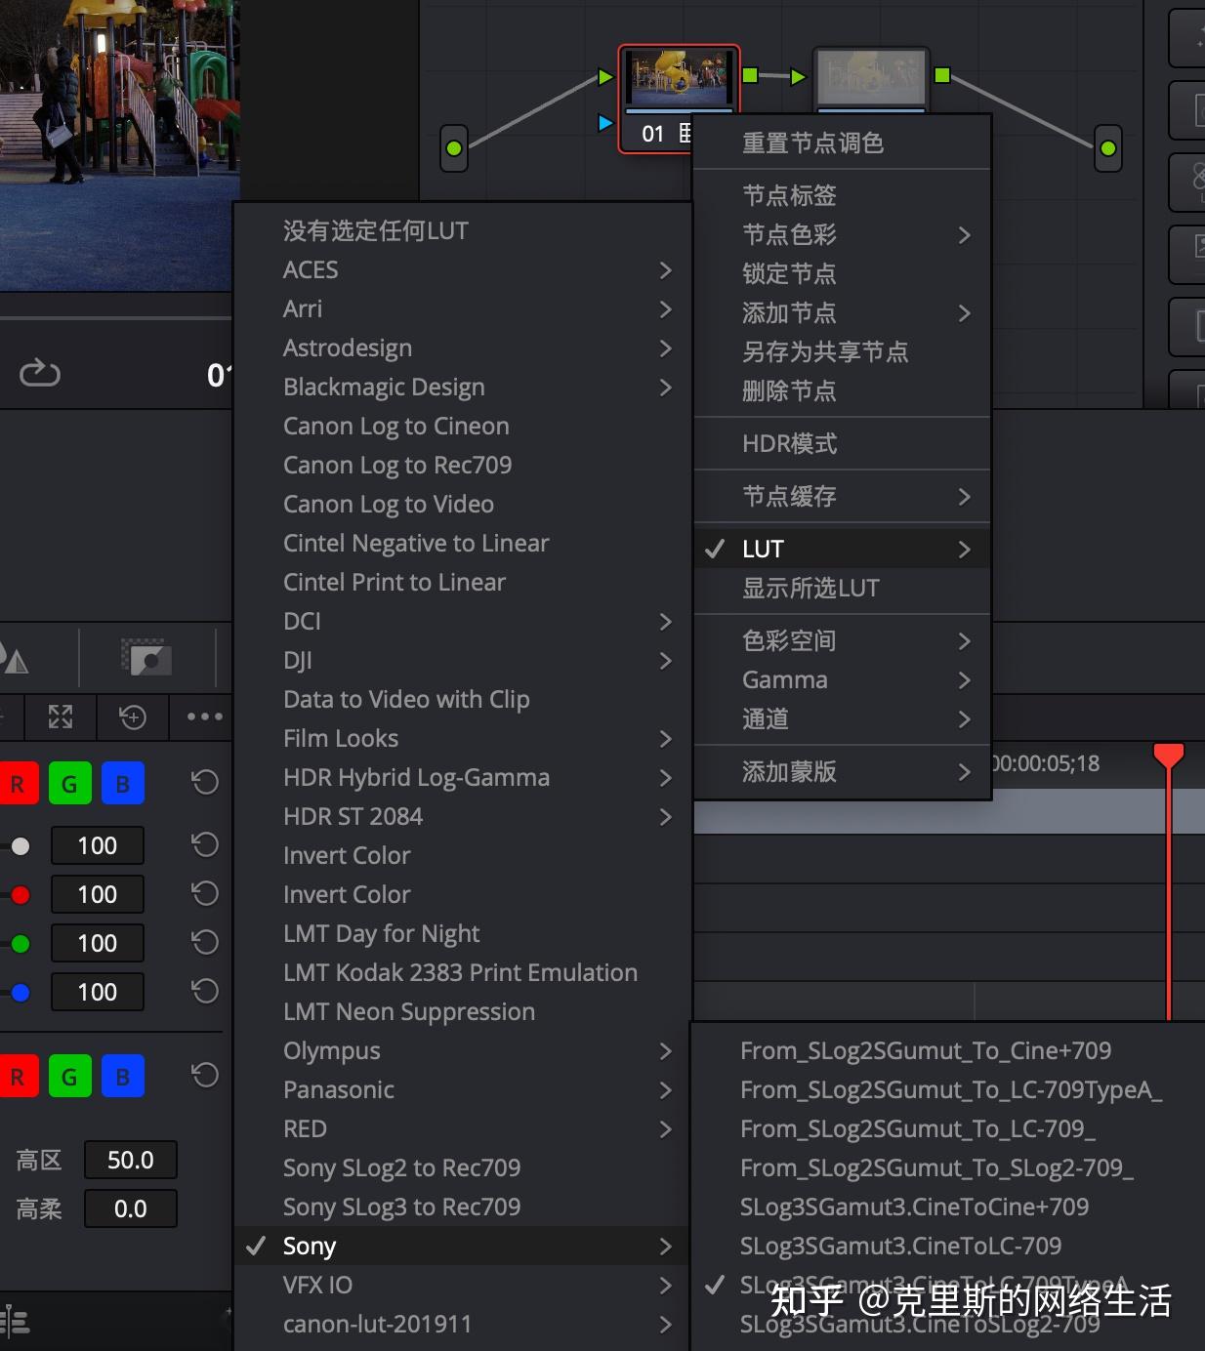Open the 添加节点 submenu

pos(789,313)
